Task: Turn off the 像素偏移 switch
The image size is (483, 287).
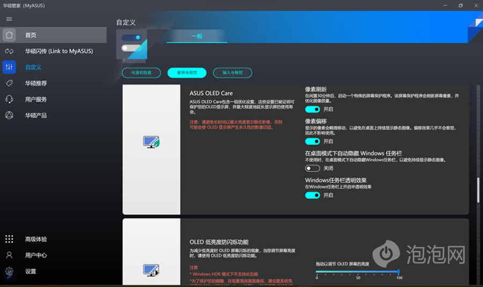Action: pyautogui.click(x=312, y=141)
